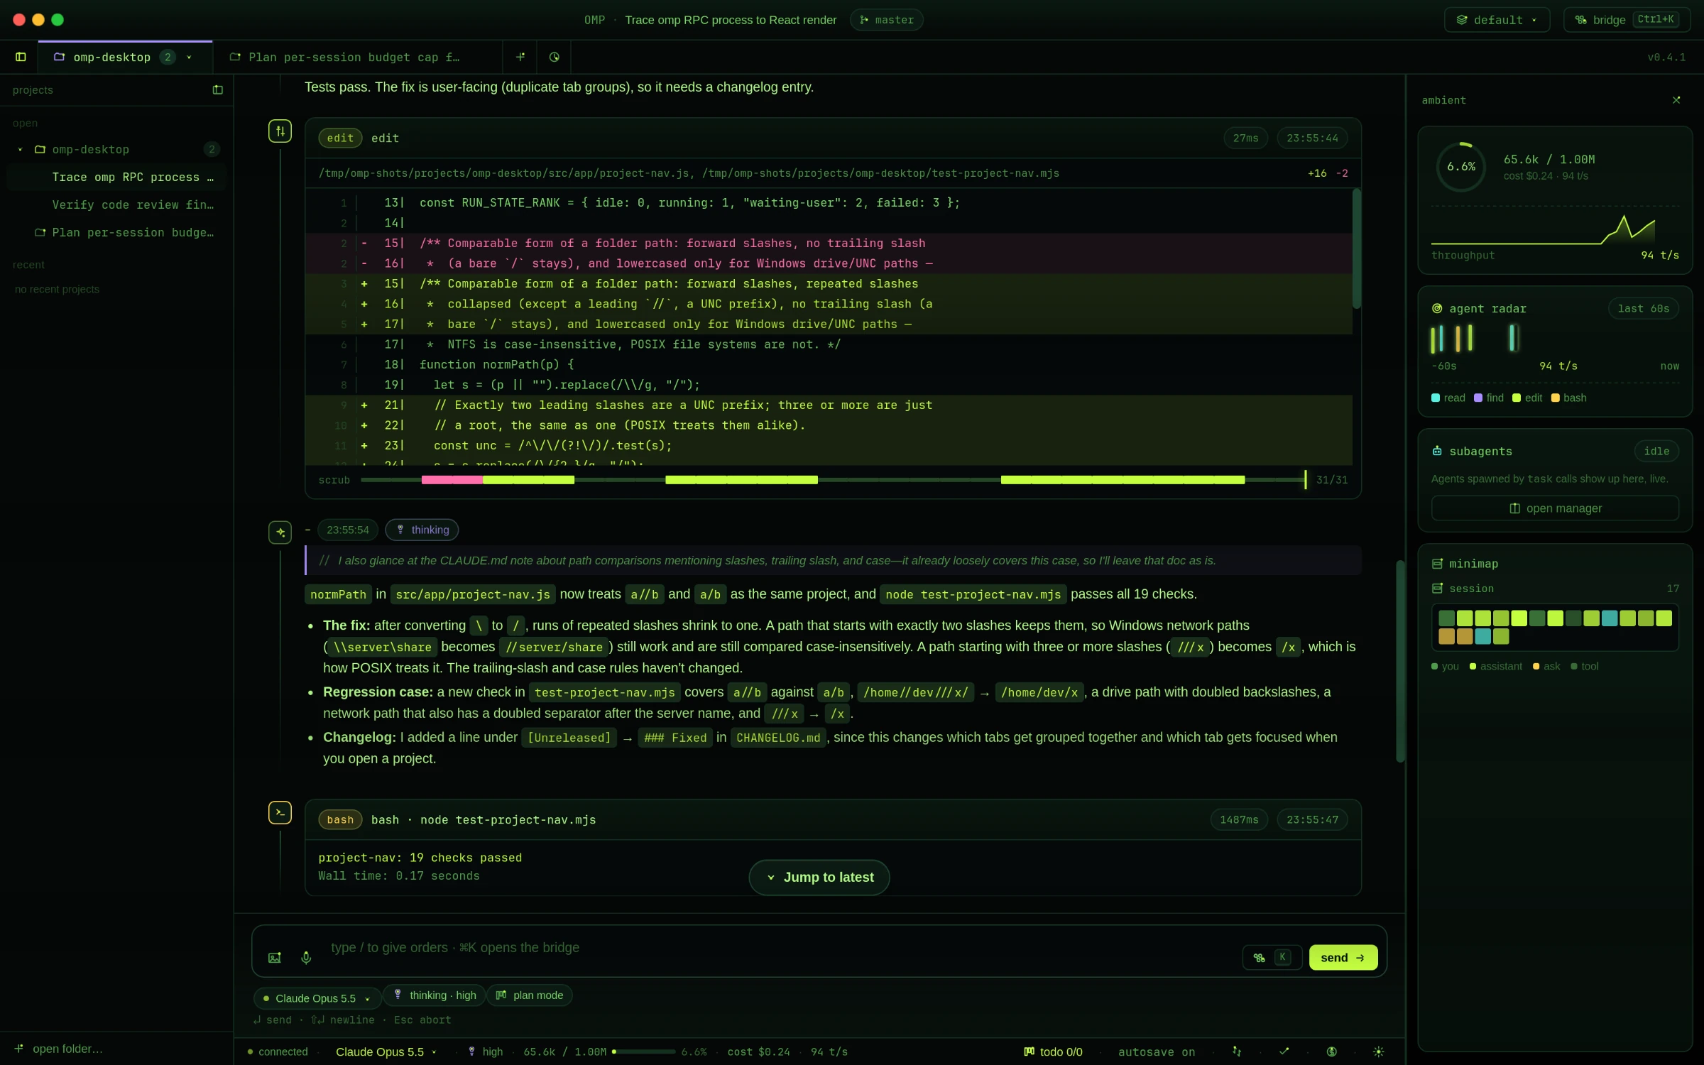Toggle thinking · high setting
The width and height of the screenshot is (1704, 1065).
[x=435, y=995]
